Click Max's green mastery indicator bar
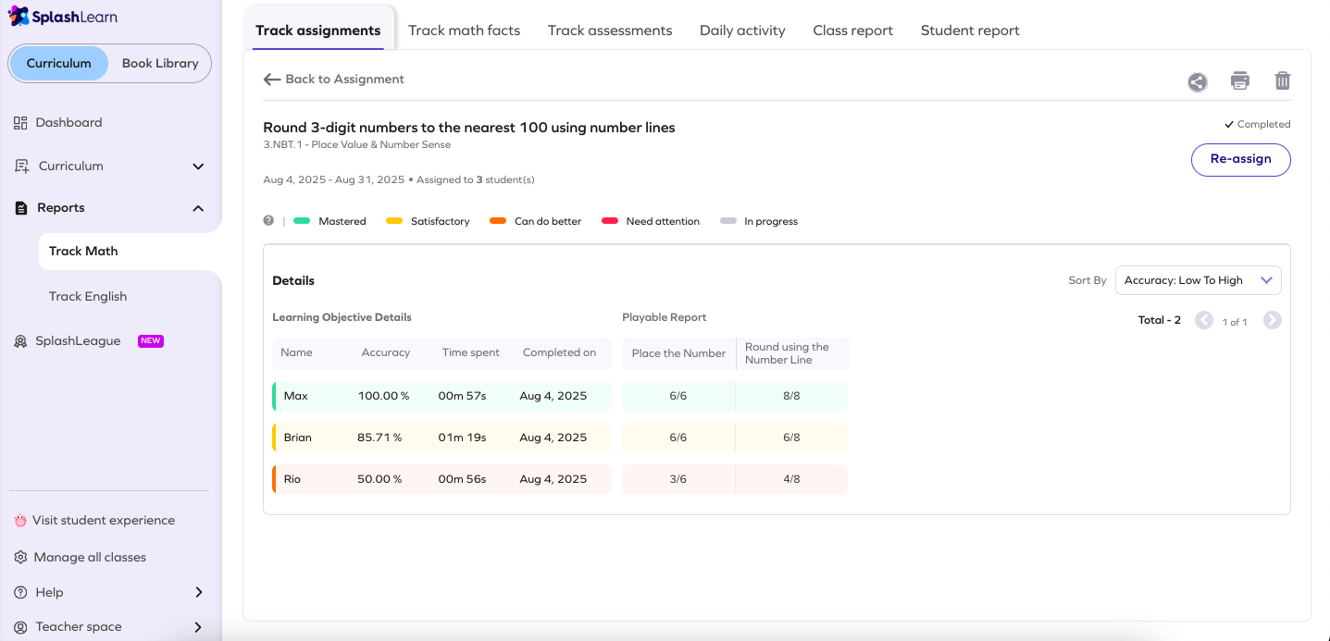 [x=272, y=395]
